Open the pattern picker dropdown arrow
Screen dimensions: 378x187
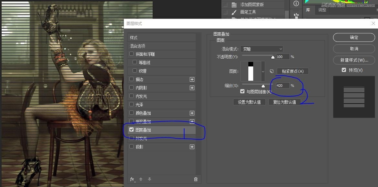263,71
